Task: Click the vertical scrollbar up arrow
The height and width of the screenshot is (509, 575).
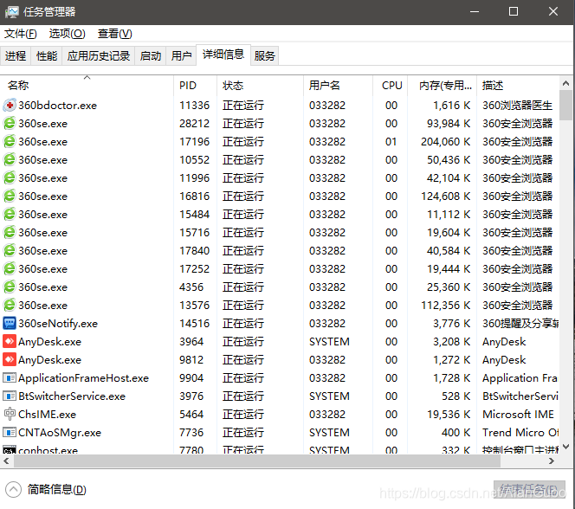Action: point(565,84)
